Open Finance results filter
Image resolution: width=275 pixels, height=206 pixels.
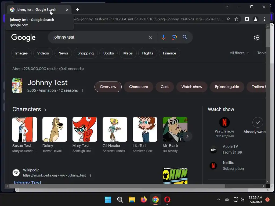[x=169, y=53]
